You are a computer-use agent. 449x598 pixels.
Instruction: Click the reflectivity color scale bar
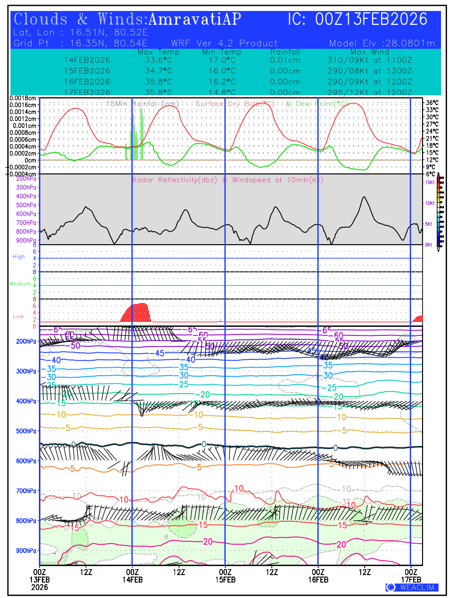pyautogui.click(x=439, y=210)
